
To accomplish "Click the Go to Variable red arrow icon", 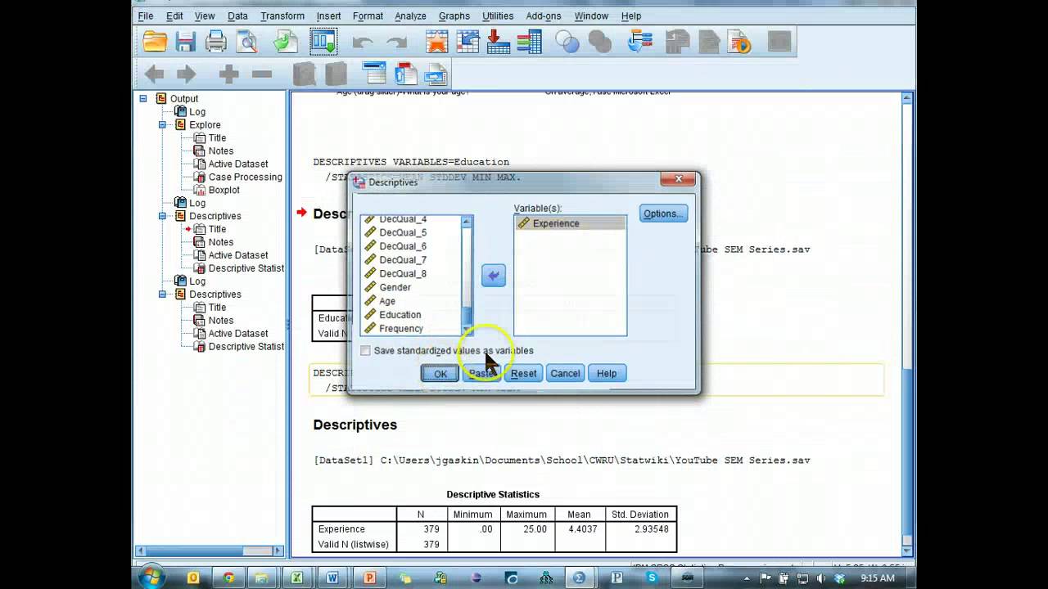I will coord(498,42).
